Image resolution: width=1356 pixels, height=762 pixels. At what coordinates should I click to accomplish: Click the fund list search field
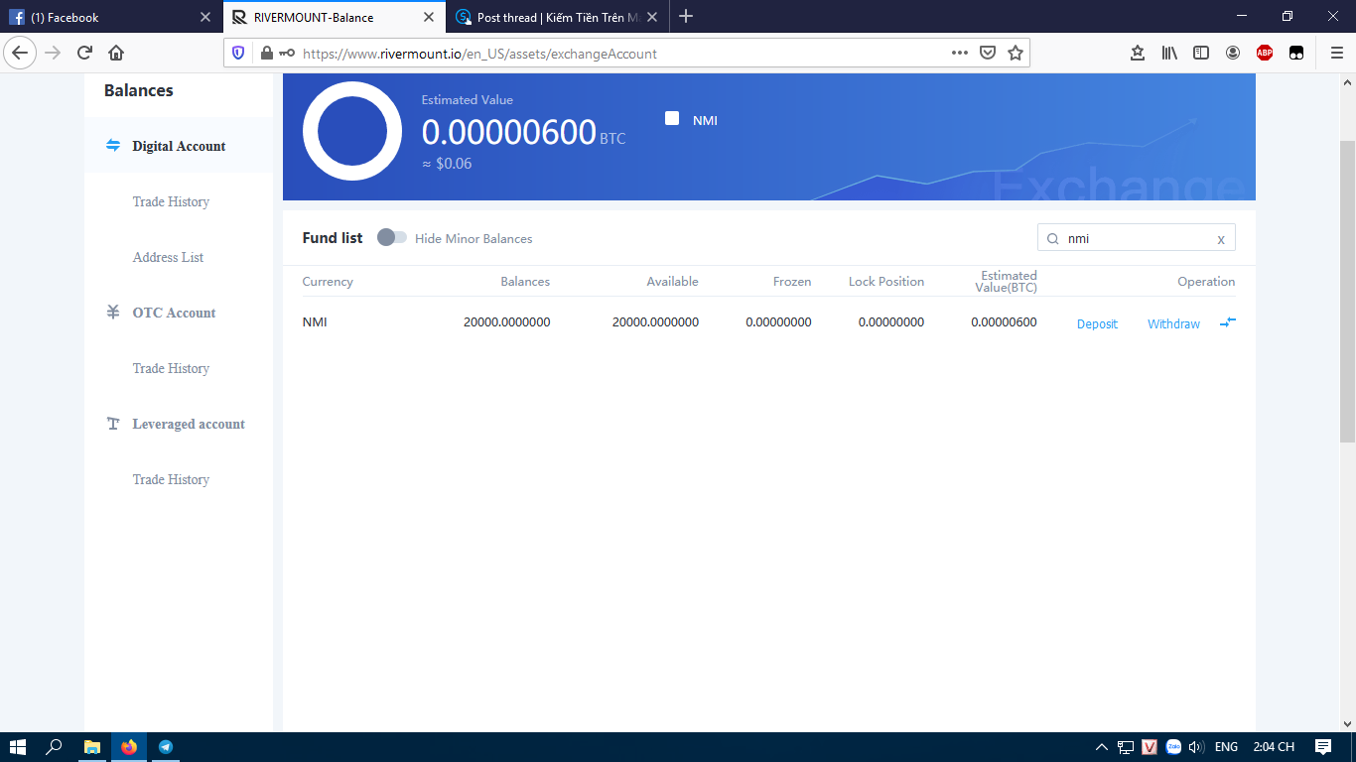(x=1137, y=238)
